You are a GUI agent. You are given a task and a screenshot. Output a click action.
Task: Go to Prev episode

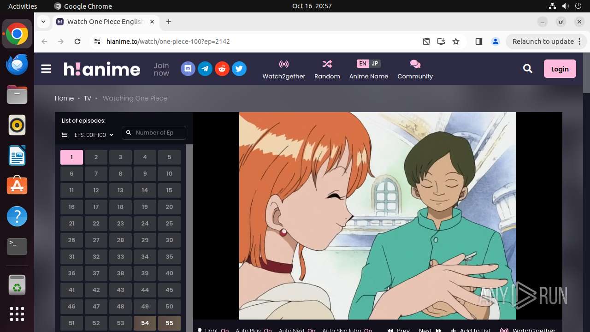click(x=399, y=329)
